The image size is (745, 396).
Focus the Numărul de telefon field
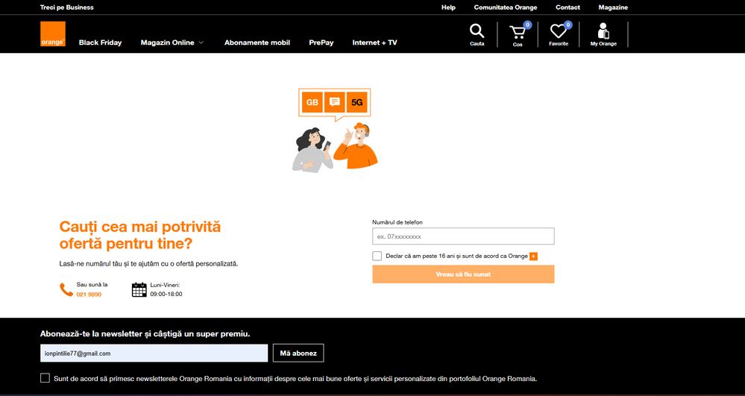pos(463,236)
